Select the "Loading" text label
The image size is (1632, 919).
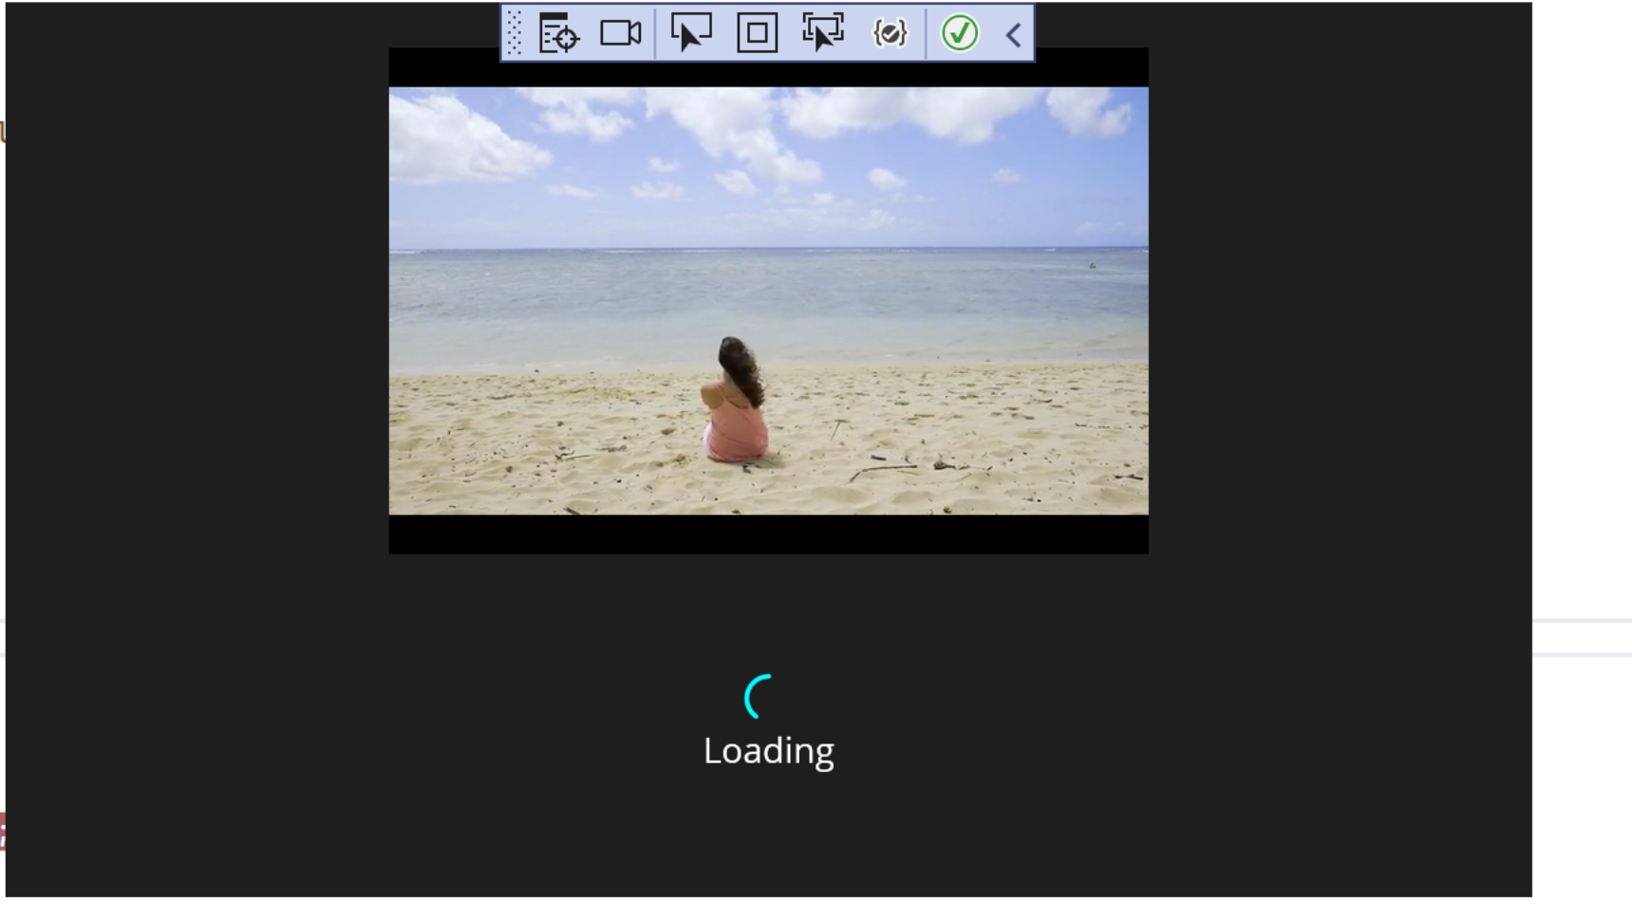click(x=767, y=750)
